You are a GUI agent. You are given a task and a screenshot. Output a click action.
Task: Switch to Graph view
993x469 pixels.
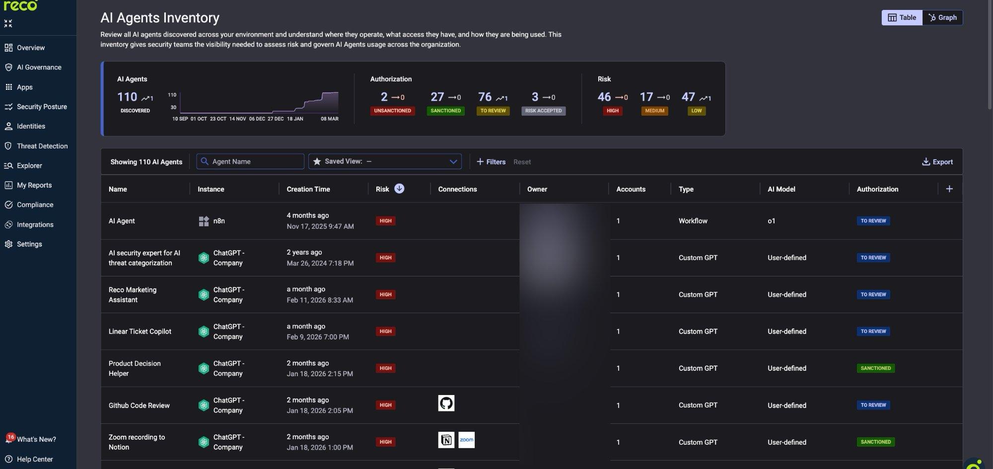click(x=942, y=17)
